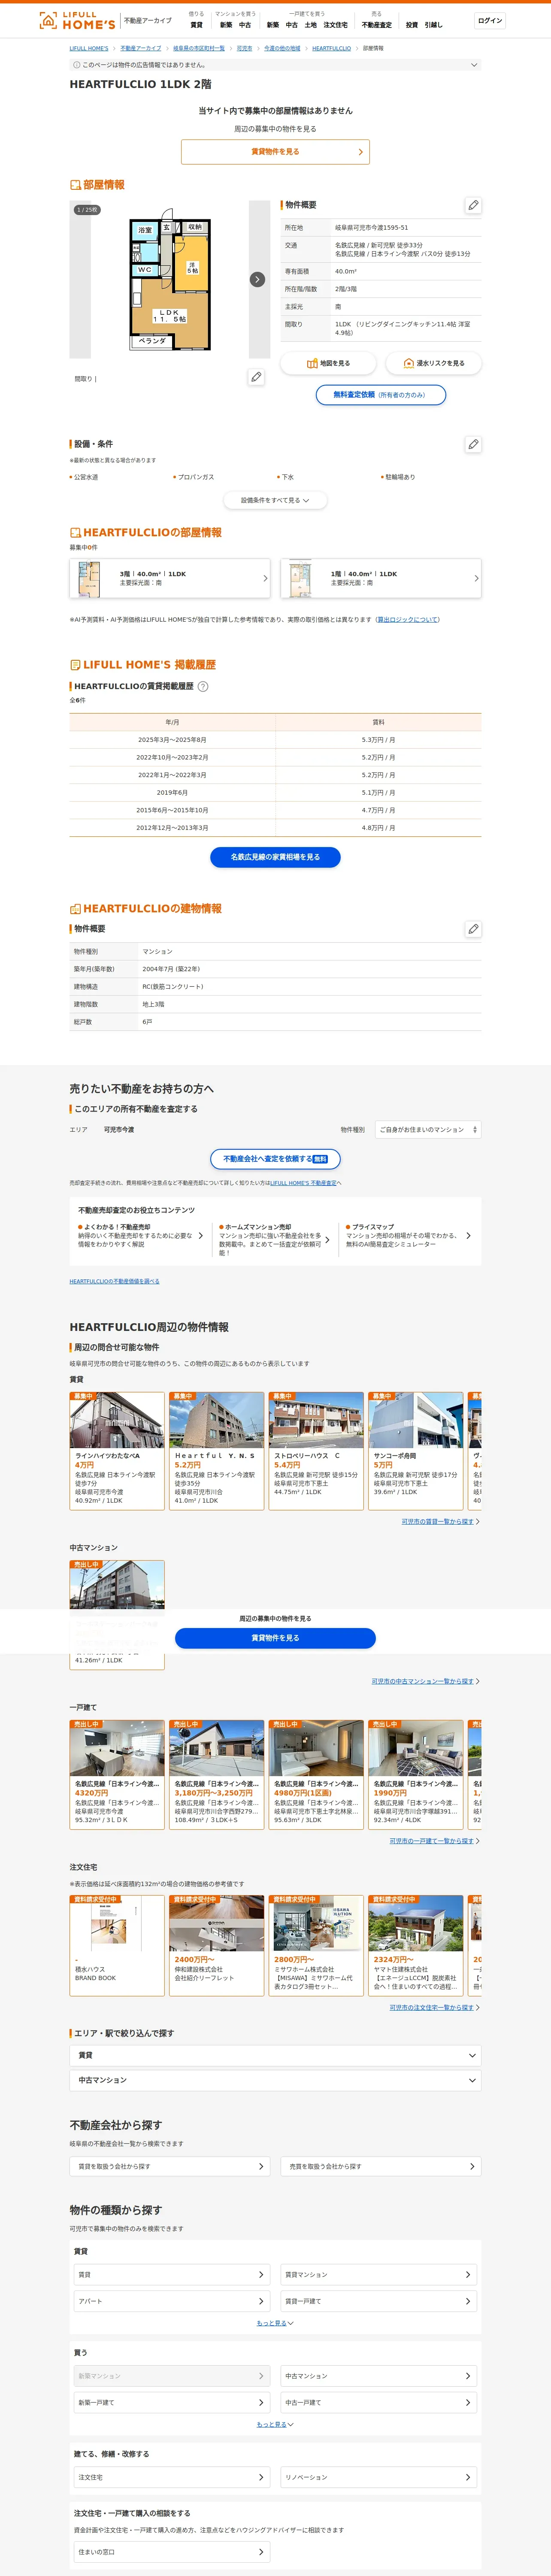Open the 1990万円 detached house listing
This screenshot has height=2576, width=551.
[416, 1775]
